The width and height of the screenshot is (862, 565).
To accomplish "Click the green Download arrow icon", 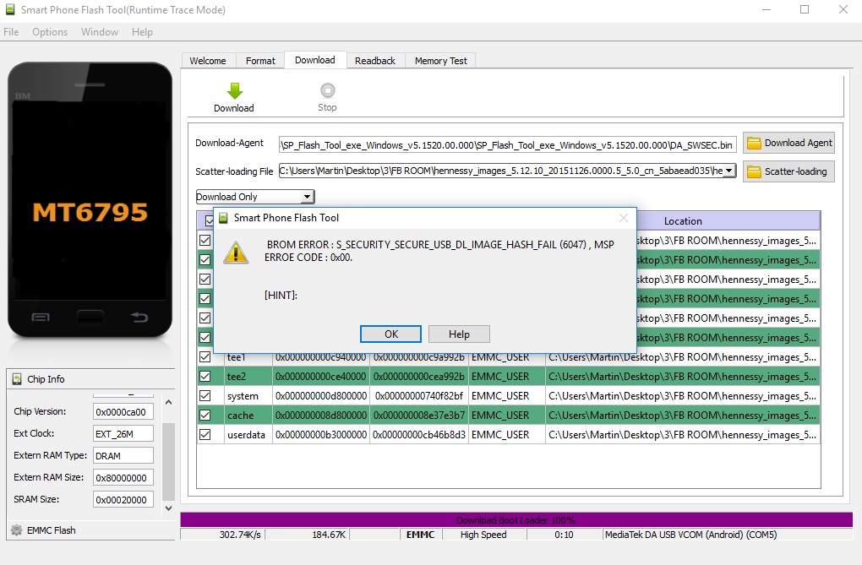I will point(235,90).
